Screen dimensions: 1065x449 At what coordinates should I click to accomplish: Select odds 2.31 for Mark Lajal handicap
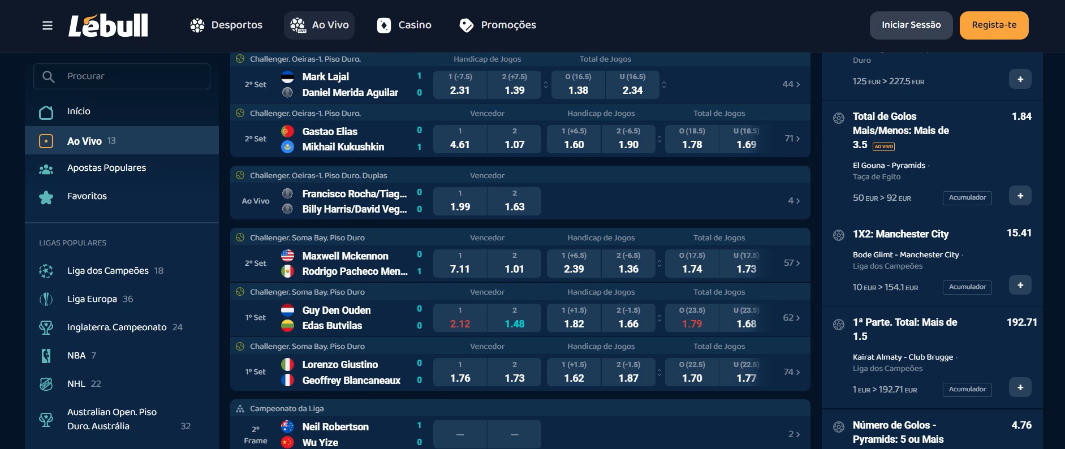point(460,84)
